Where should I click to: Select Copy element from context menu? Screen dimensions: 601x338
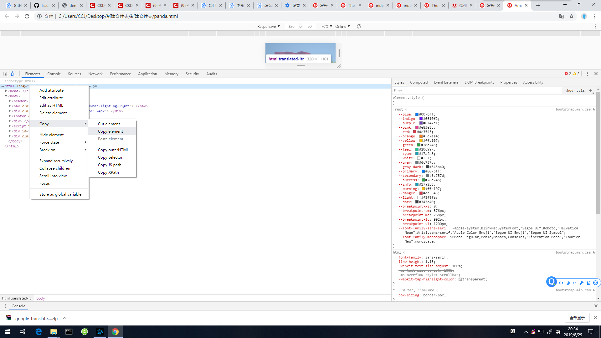(110, 131)
